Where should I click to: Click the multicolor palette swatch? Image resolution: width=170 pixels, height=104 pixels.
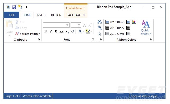click(x=134, y=22)
